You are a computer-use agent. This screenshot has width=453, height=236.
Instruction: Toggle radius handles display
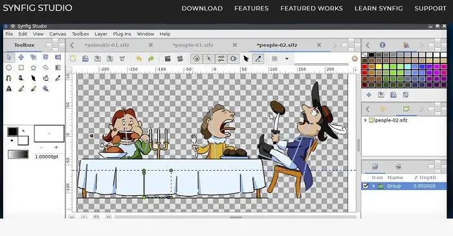coord(233,59)
